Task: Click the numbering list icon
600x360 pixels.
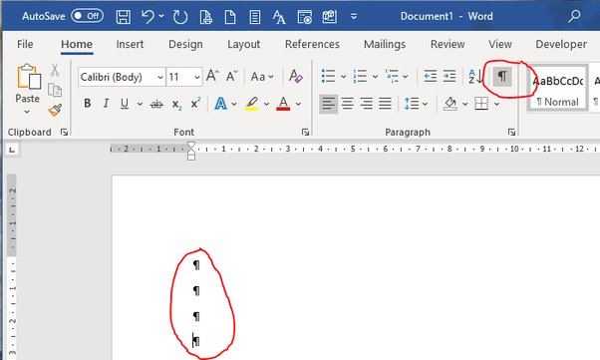Action: (360, 76)
